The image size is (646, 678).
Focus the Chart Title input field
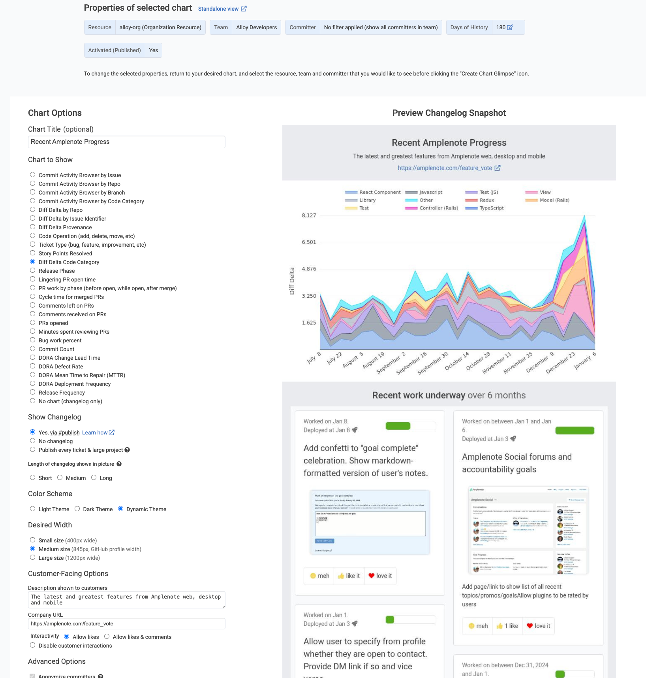pos(127,142)
